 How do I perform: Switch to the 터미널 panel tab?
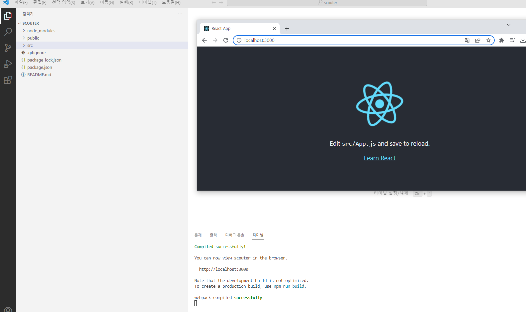[x=258, y=235]
